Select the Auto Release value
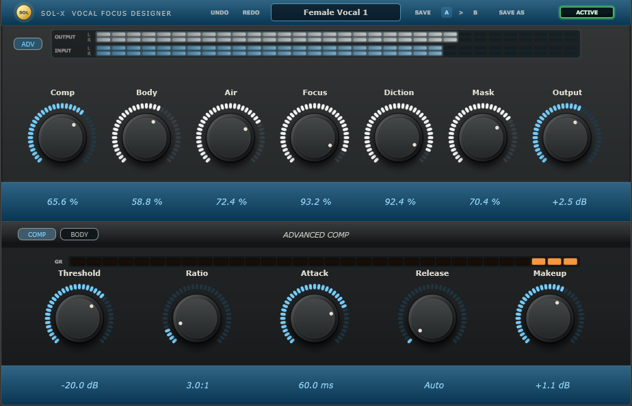Image resolution: width=632 pixels, height=406 pixels. (434, 385)
